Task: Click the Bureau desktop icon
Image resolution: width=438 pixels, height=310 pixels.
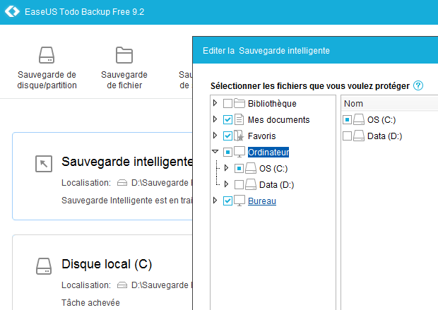Action: click(239, 201)
